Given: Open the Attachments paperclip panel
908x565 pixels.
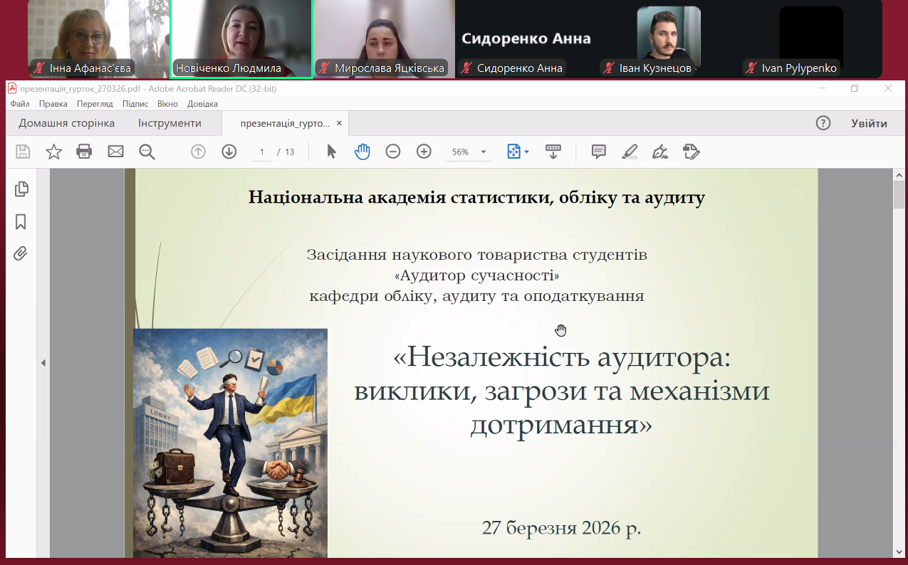Looking at the screenshot, I should [21, 253].
